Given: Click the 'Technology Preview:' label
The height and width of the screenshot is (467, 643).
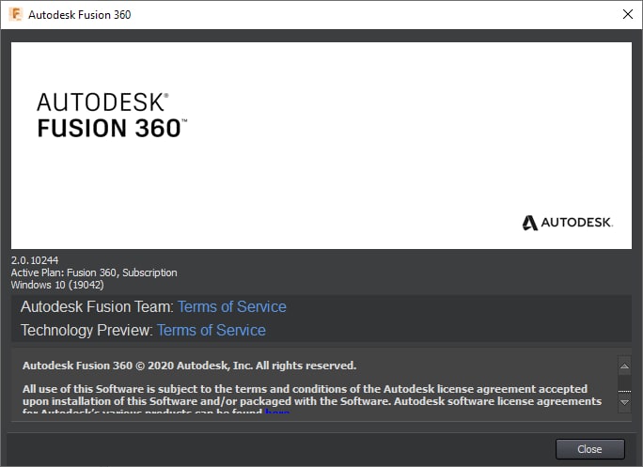Looking at the screenshot, I should coord(86,330).
